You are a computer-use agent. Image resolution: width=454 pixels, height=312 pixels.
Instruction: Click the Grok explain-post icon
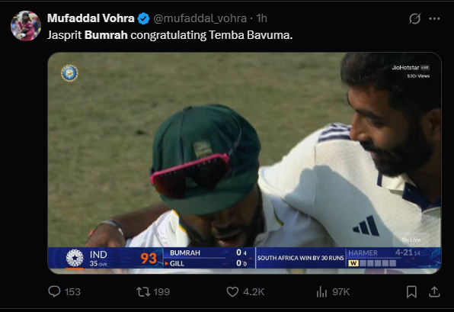click(x=414, y=18)
